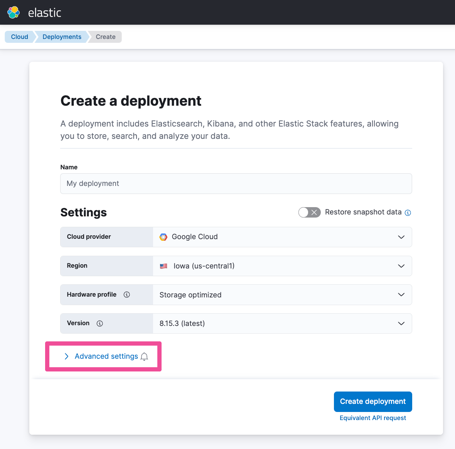Navigate to the Deployments breadcrumb
The height and width of the screenshot is (449, 455).
tap(62, 37)
